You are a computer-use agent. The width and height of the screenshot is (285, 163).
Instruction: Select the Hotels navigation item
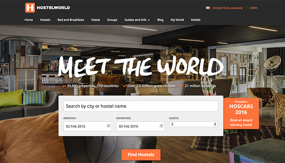click(x=96, y=20)
